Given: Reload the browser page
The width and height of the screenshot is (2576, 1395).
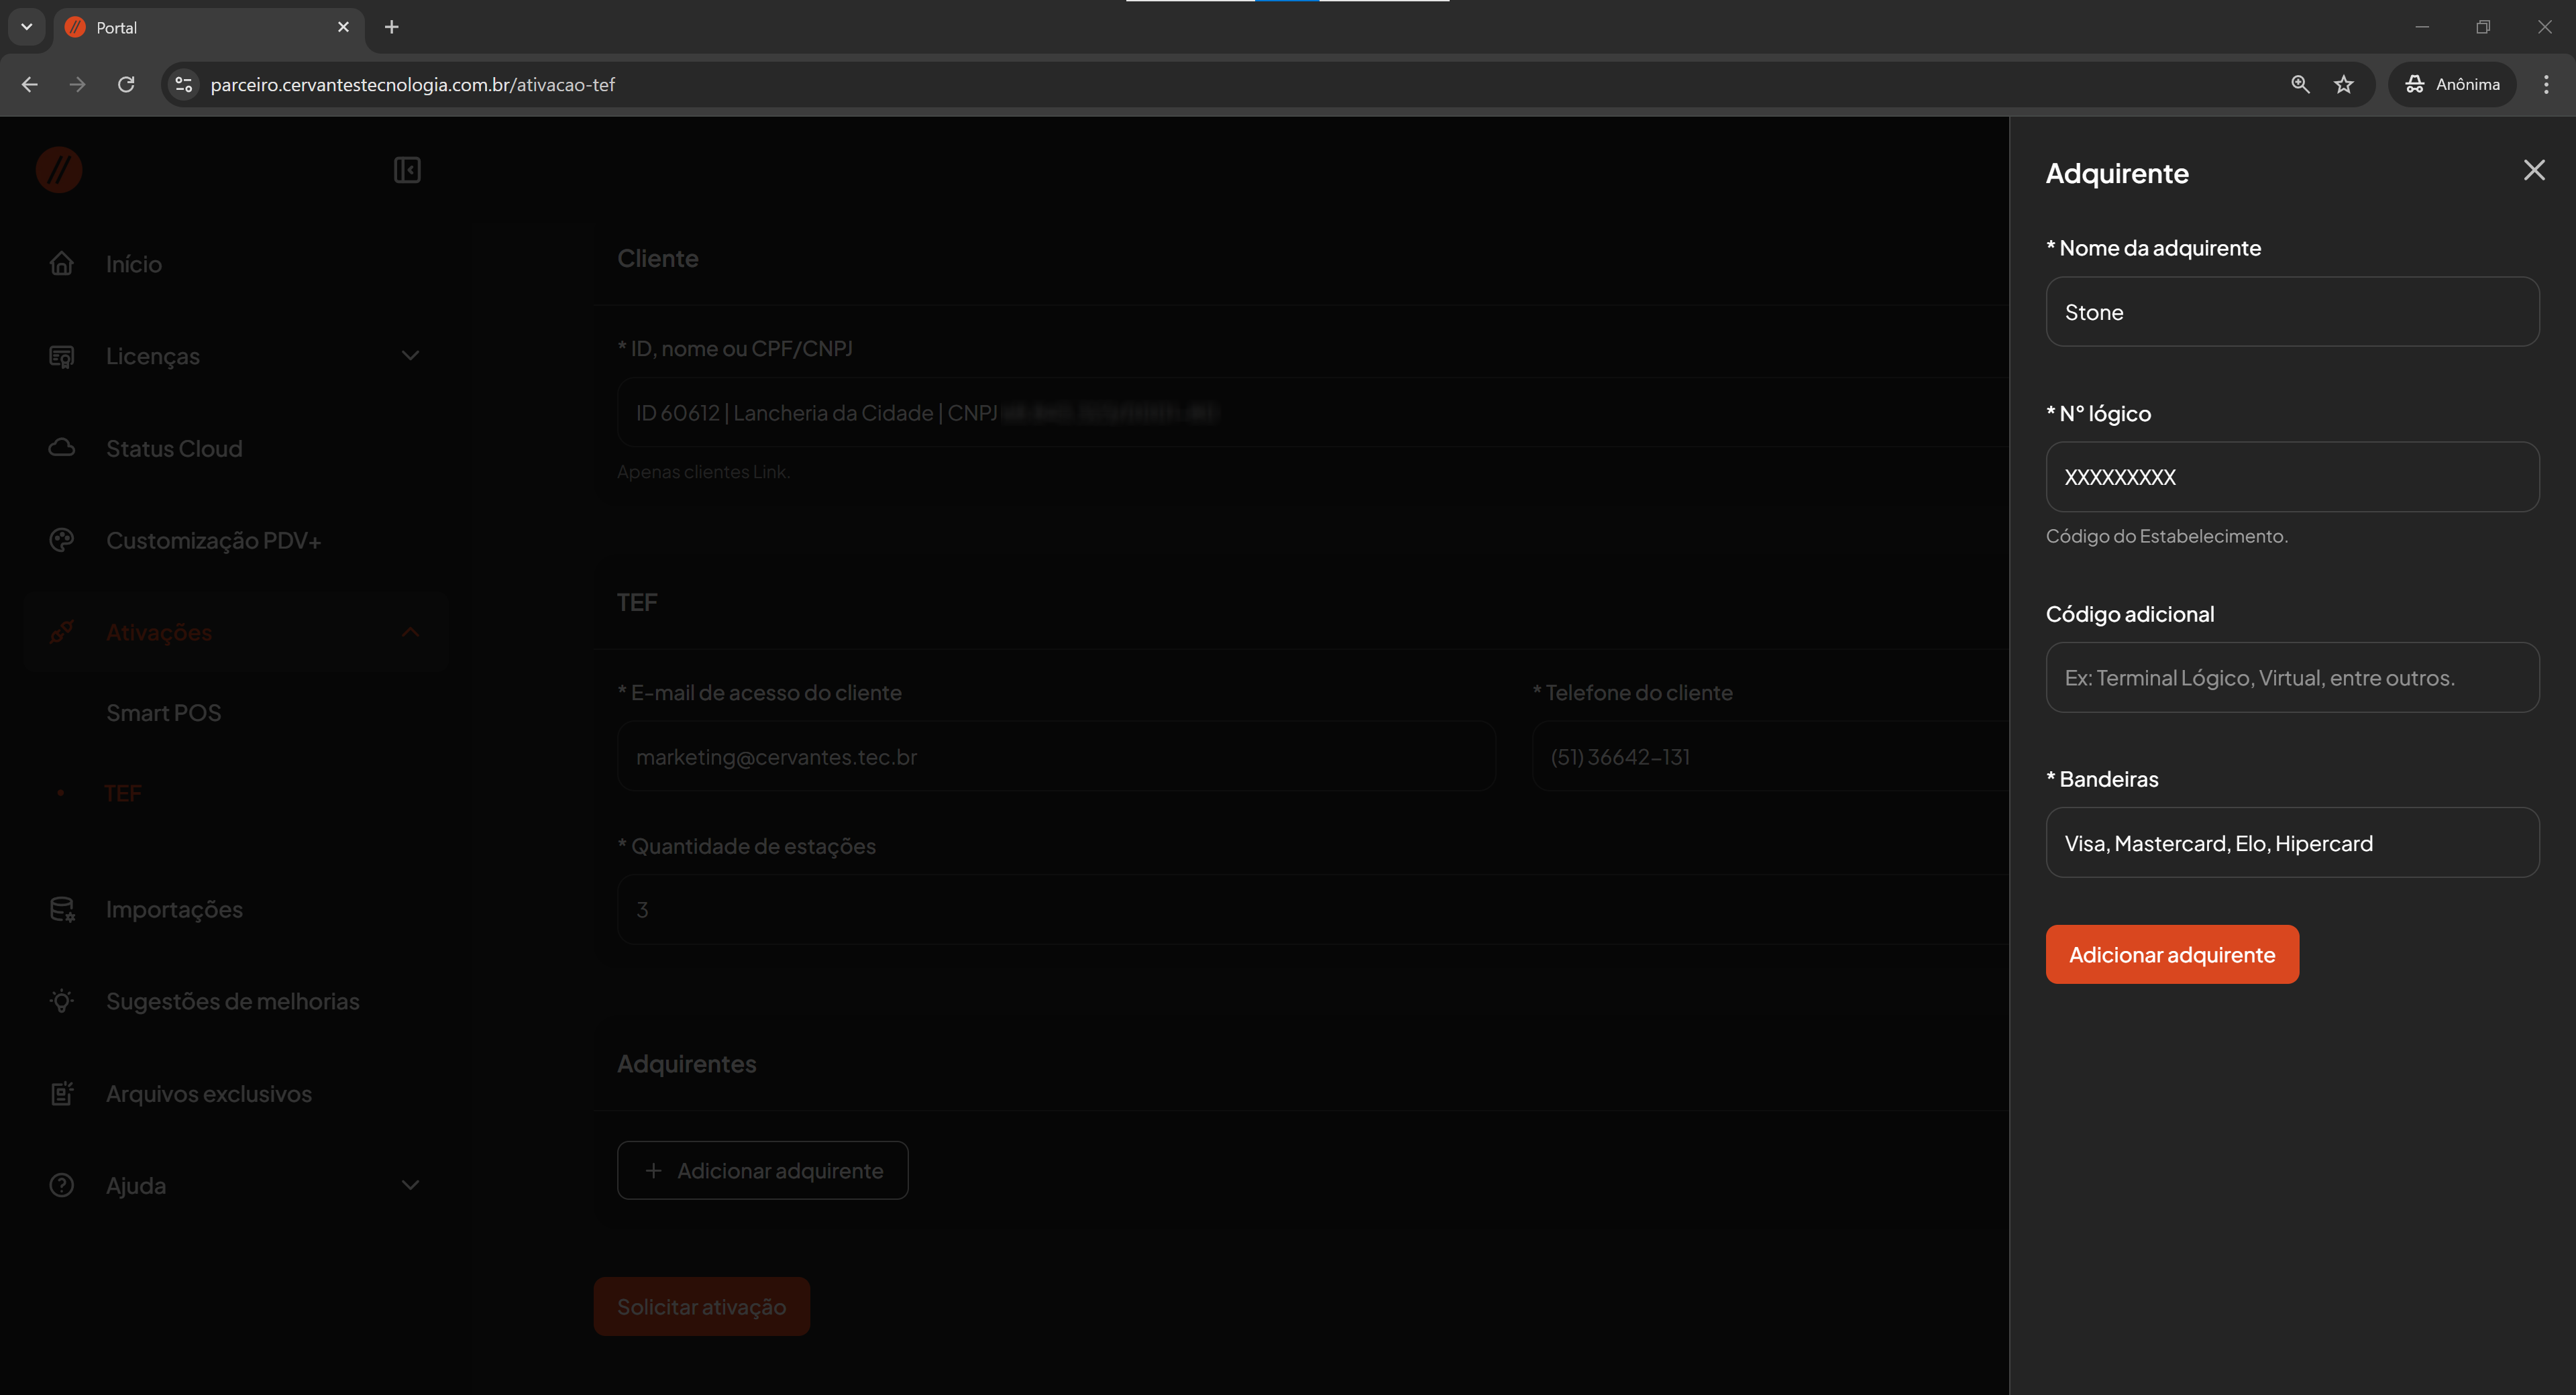Looking at the screenshot, I should coord(126,84).
